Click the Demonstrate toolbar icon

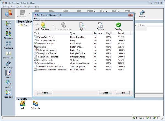tap(23, 14)
